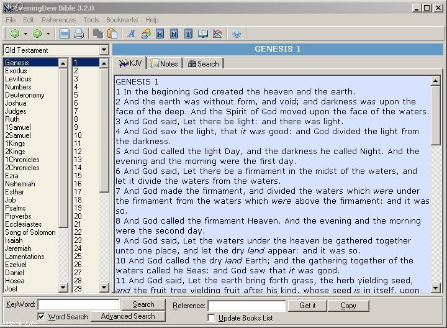Click the two people toolbar icon

point(146,34)
